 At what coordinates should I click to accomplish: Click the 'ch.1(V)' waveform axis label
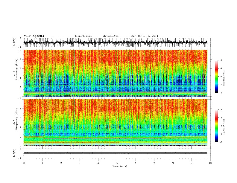[14, 42]
